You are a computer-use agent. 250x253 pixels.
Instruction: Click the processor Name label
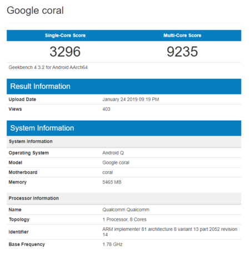15,210
